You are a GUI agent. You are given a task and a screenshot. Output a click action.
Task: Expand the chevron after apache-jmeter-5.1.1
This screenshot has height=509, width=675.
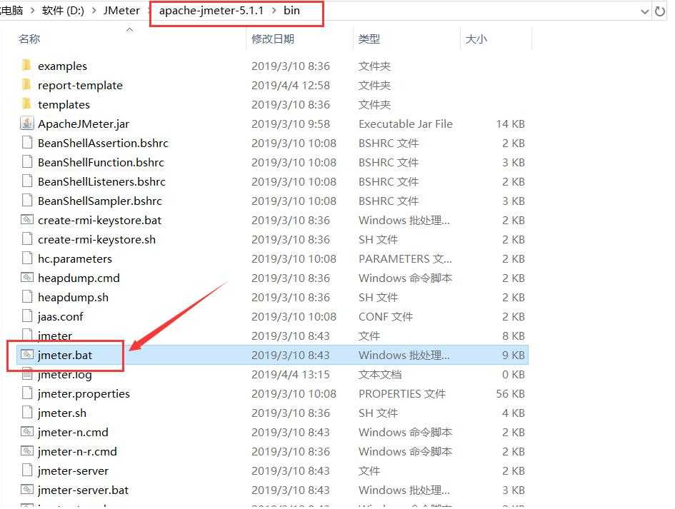click(x=274, y=11)
